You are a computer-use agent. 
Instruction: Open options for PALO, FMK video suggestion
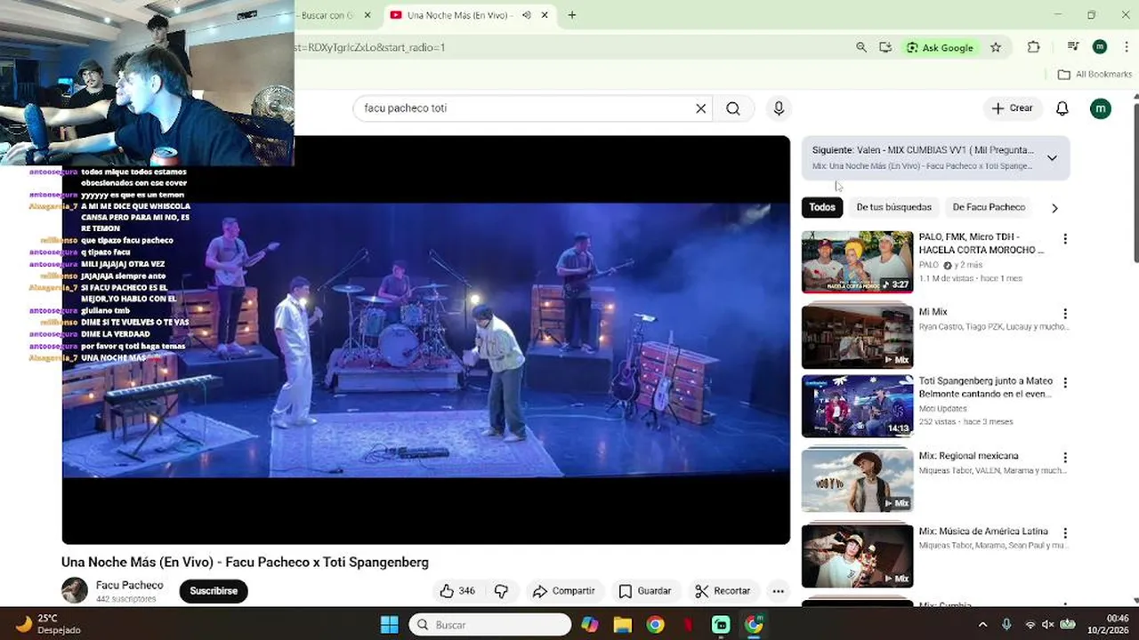point(1064,239)
